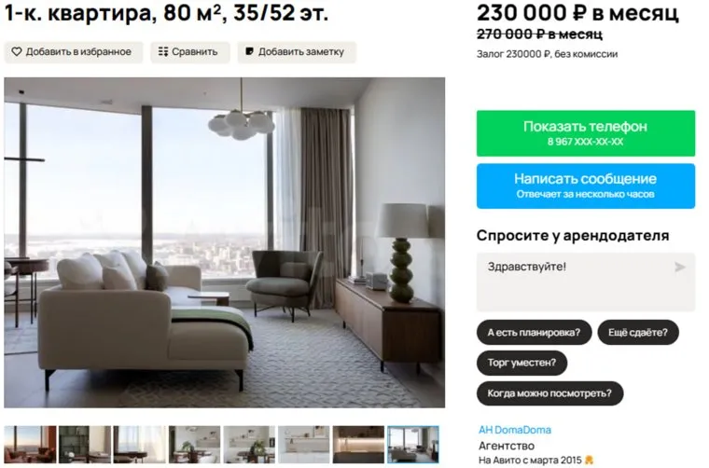View the second thumbnail with dark shelves
Viewport: 709px width, 468px height.
[85, 445]
